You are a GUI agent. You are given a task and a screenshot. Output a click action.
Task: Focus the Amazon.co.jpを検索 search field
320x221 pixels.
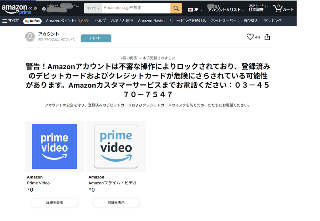pyautogui.click(x=136, y=8)
